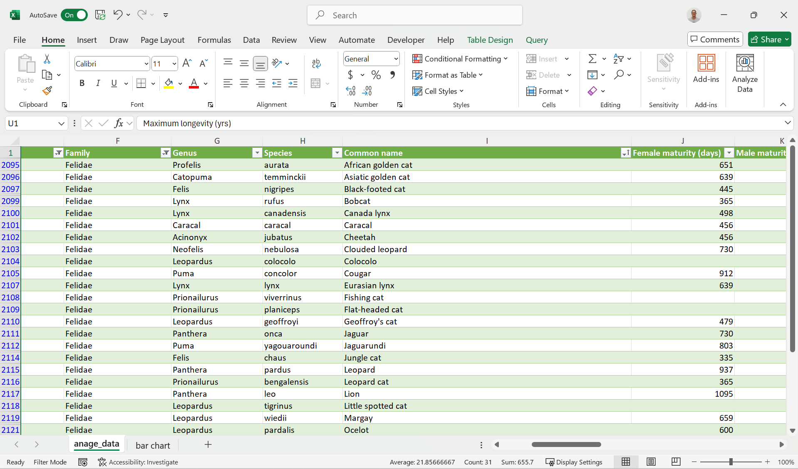Click the Format as Table icon
Screen dimensions: 798x469
[418, 75]
